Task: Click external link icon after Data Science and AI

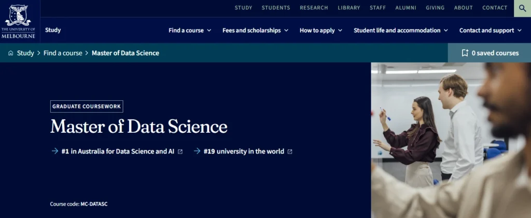Action: pyautogui.click(x=180, y=152)
